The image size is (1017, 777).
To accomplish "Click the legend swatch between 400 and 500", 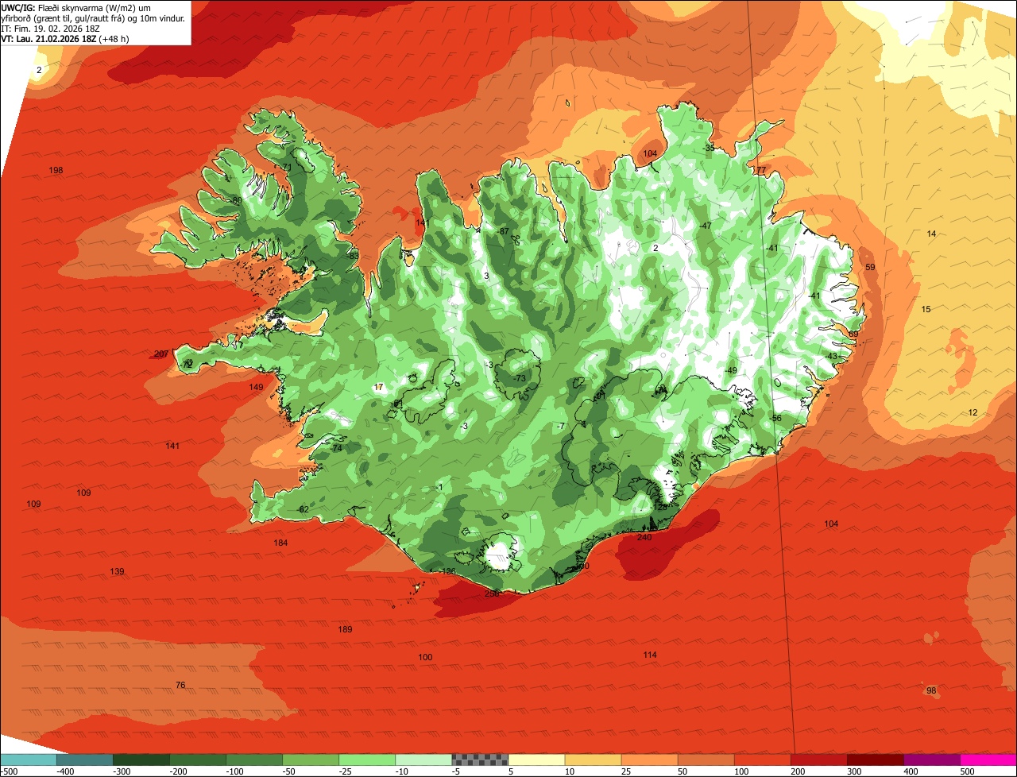I will 932,759.
